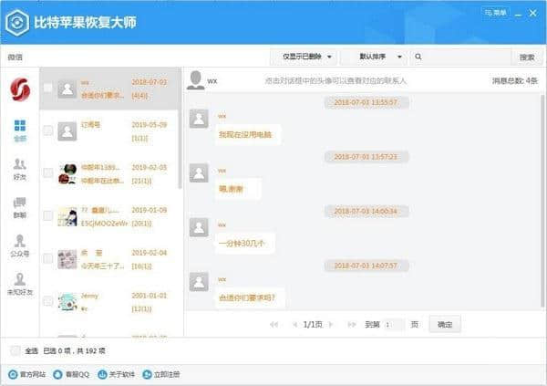Select the 公众号 (Official accounts) sidebar icon

tap(19, 245)
